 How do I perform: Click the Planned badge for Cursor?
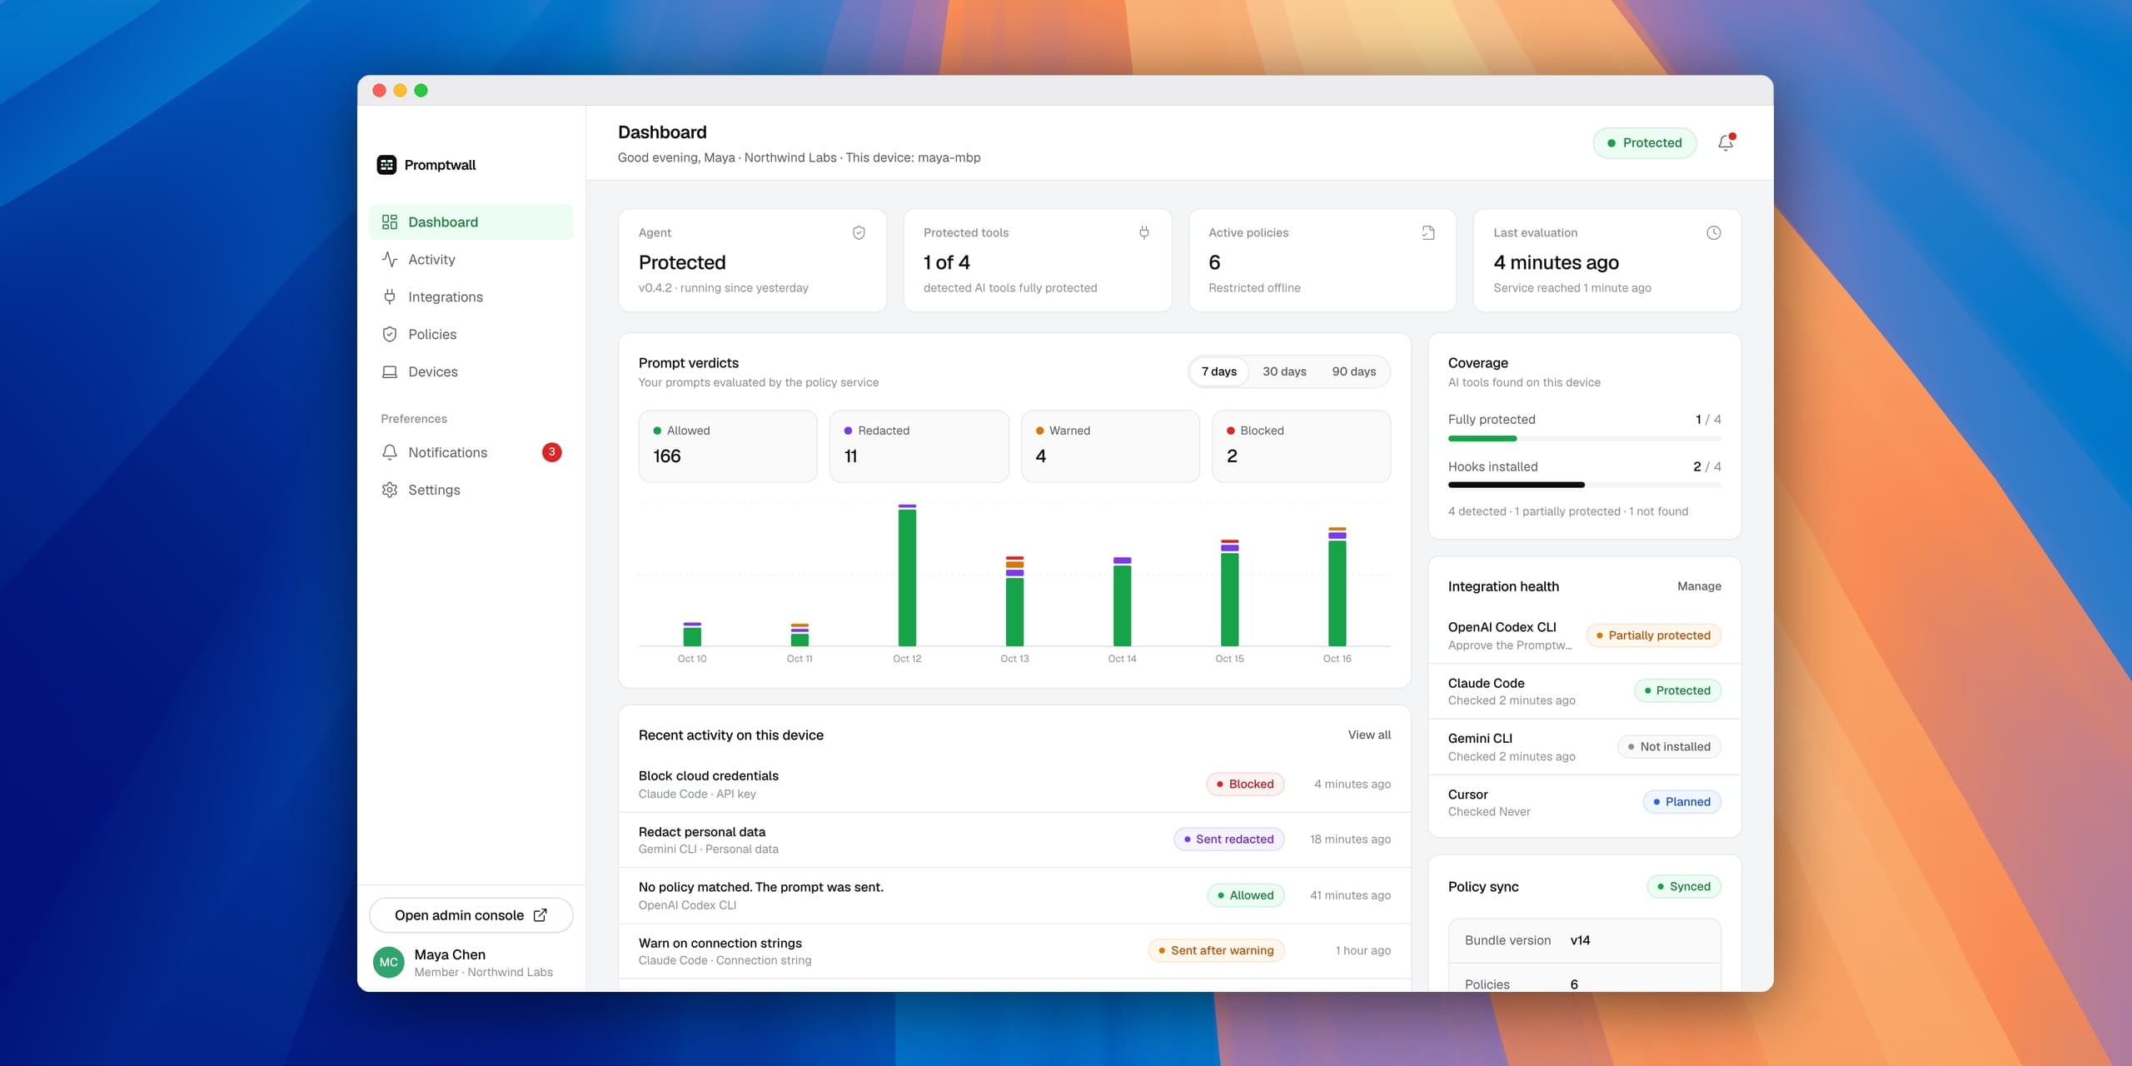click(1681, 802)
